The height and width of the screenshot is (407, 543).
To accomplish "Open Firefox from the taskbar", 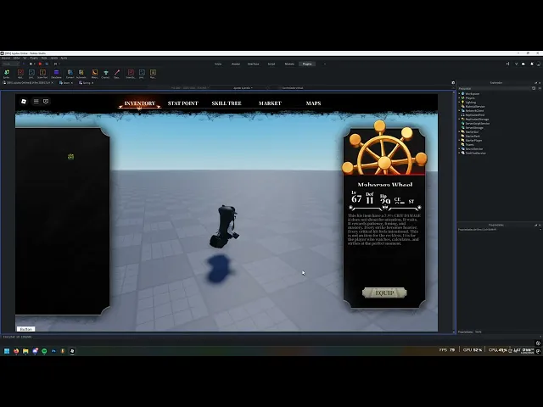I will click(x=16, y=351).
